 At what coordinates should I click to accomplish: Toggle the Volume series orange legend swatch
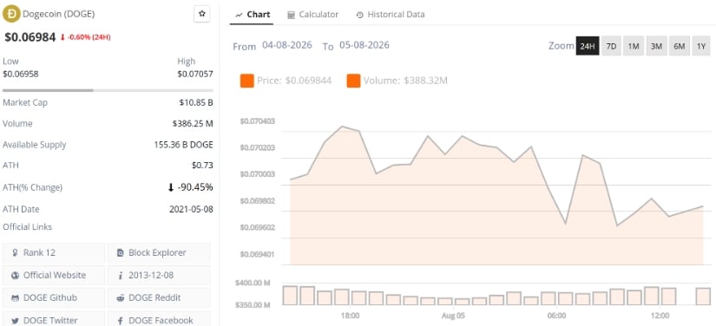(x=353, y=81)
